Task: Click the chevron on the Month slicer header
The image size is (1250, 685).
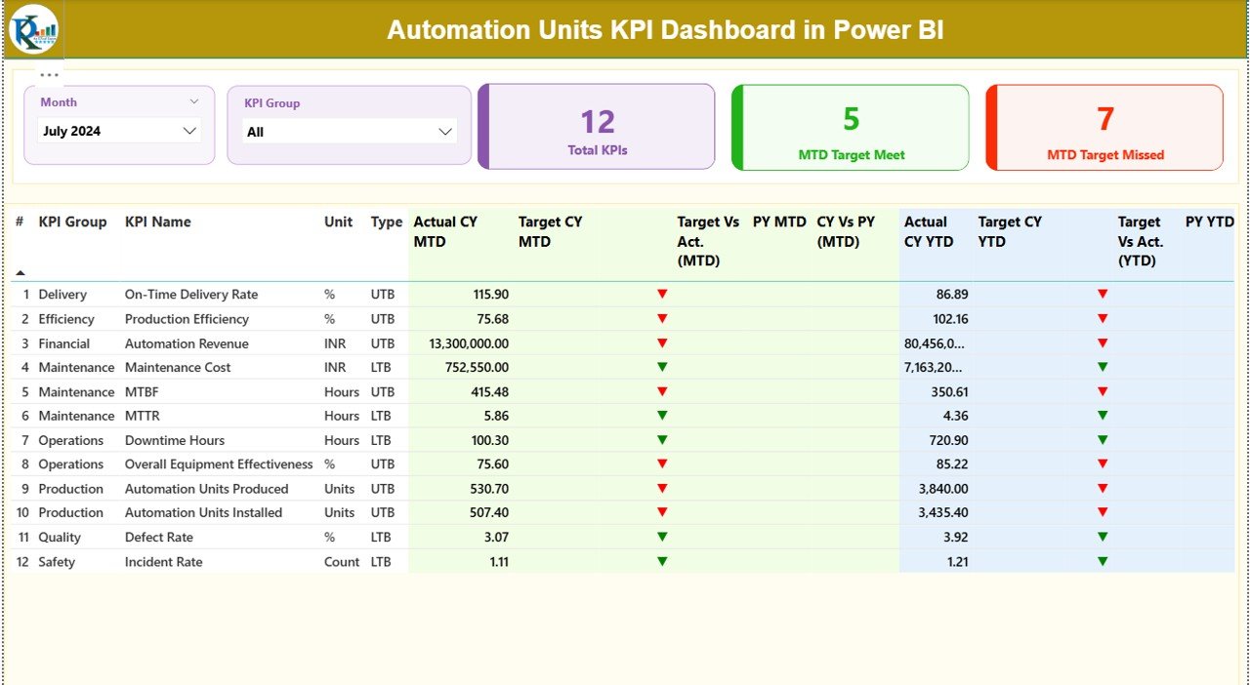Action: point(195,101)
